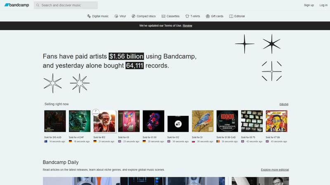The height and width of the screenshot is (185, 330).
Task: Open album sold for €1.50
Action: click(x=153, y=121)
